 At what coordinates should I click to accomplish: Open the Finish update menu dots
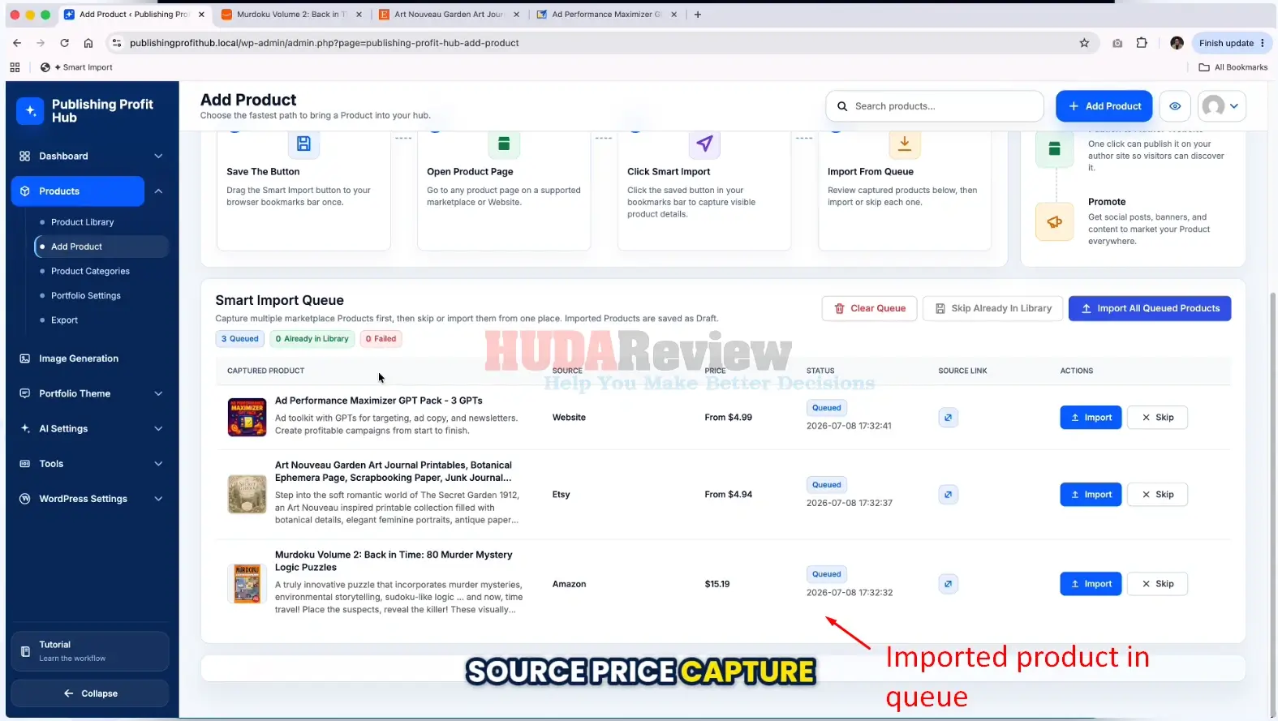pos(1263,43)
